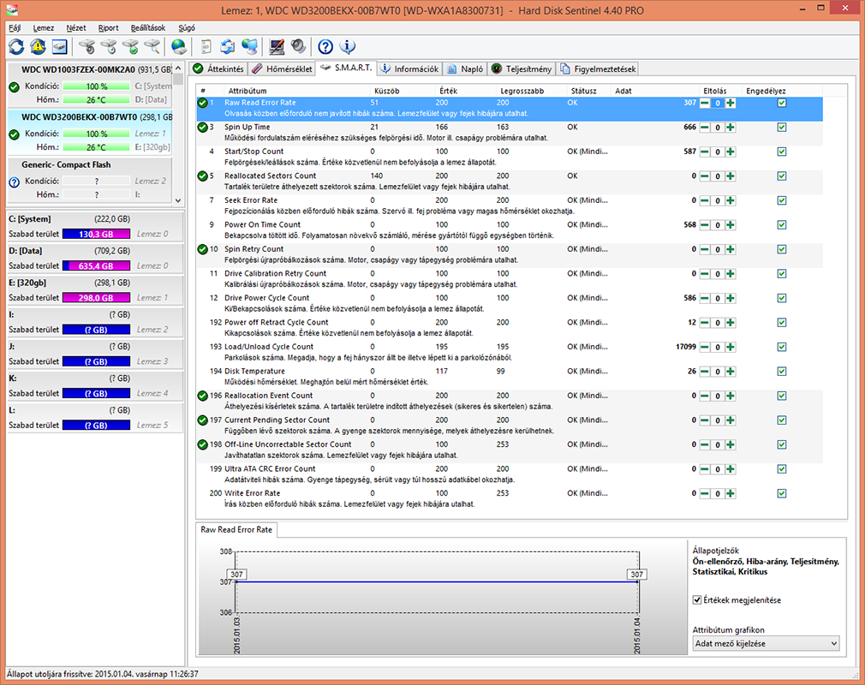Decrease offset for Power On Time Count with minus

coord(705,225)
